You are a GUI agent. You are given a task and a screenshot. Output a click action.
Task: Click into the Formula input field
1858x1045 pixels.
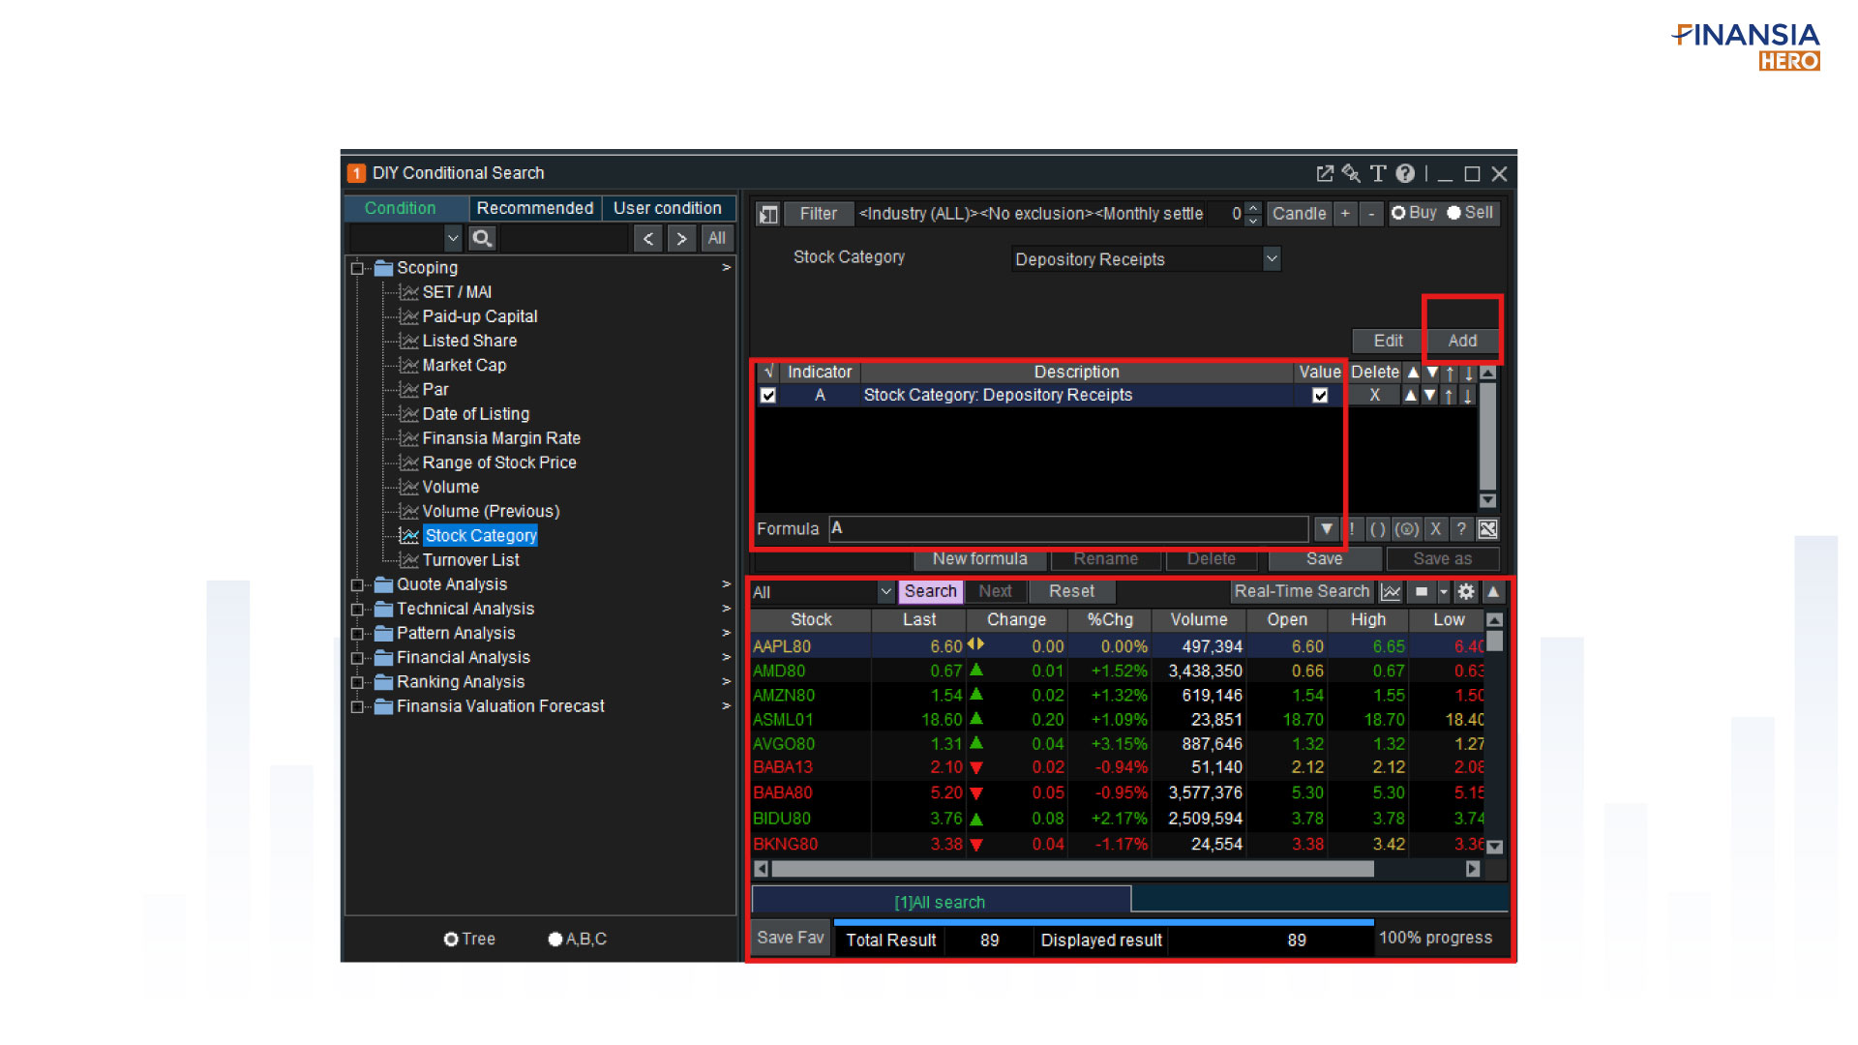click(1068, 529)
